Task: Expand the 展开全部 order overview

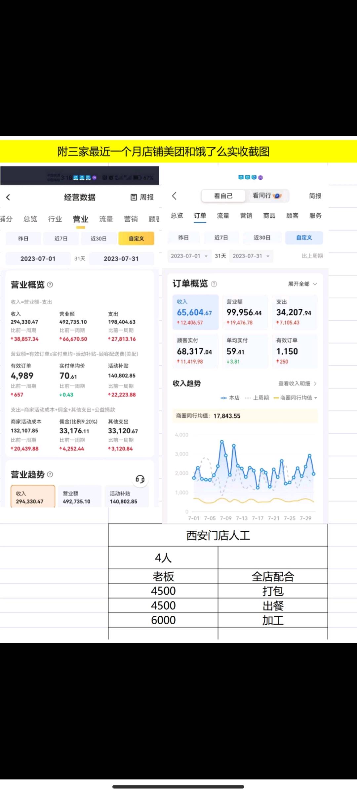Action: click(x=302, y=284)
